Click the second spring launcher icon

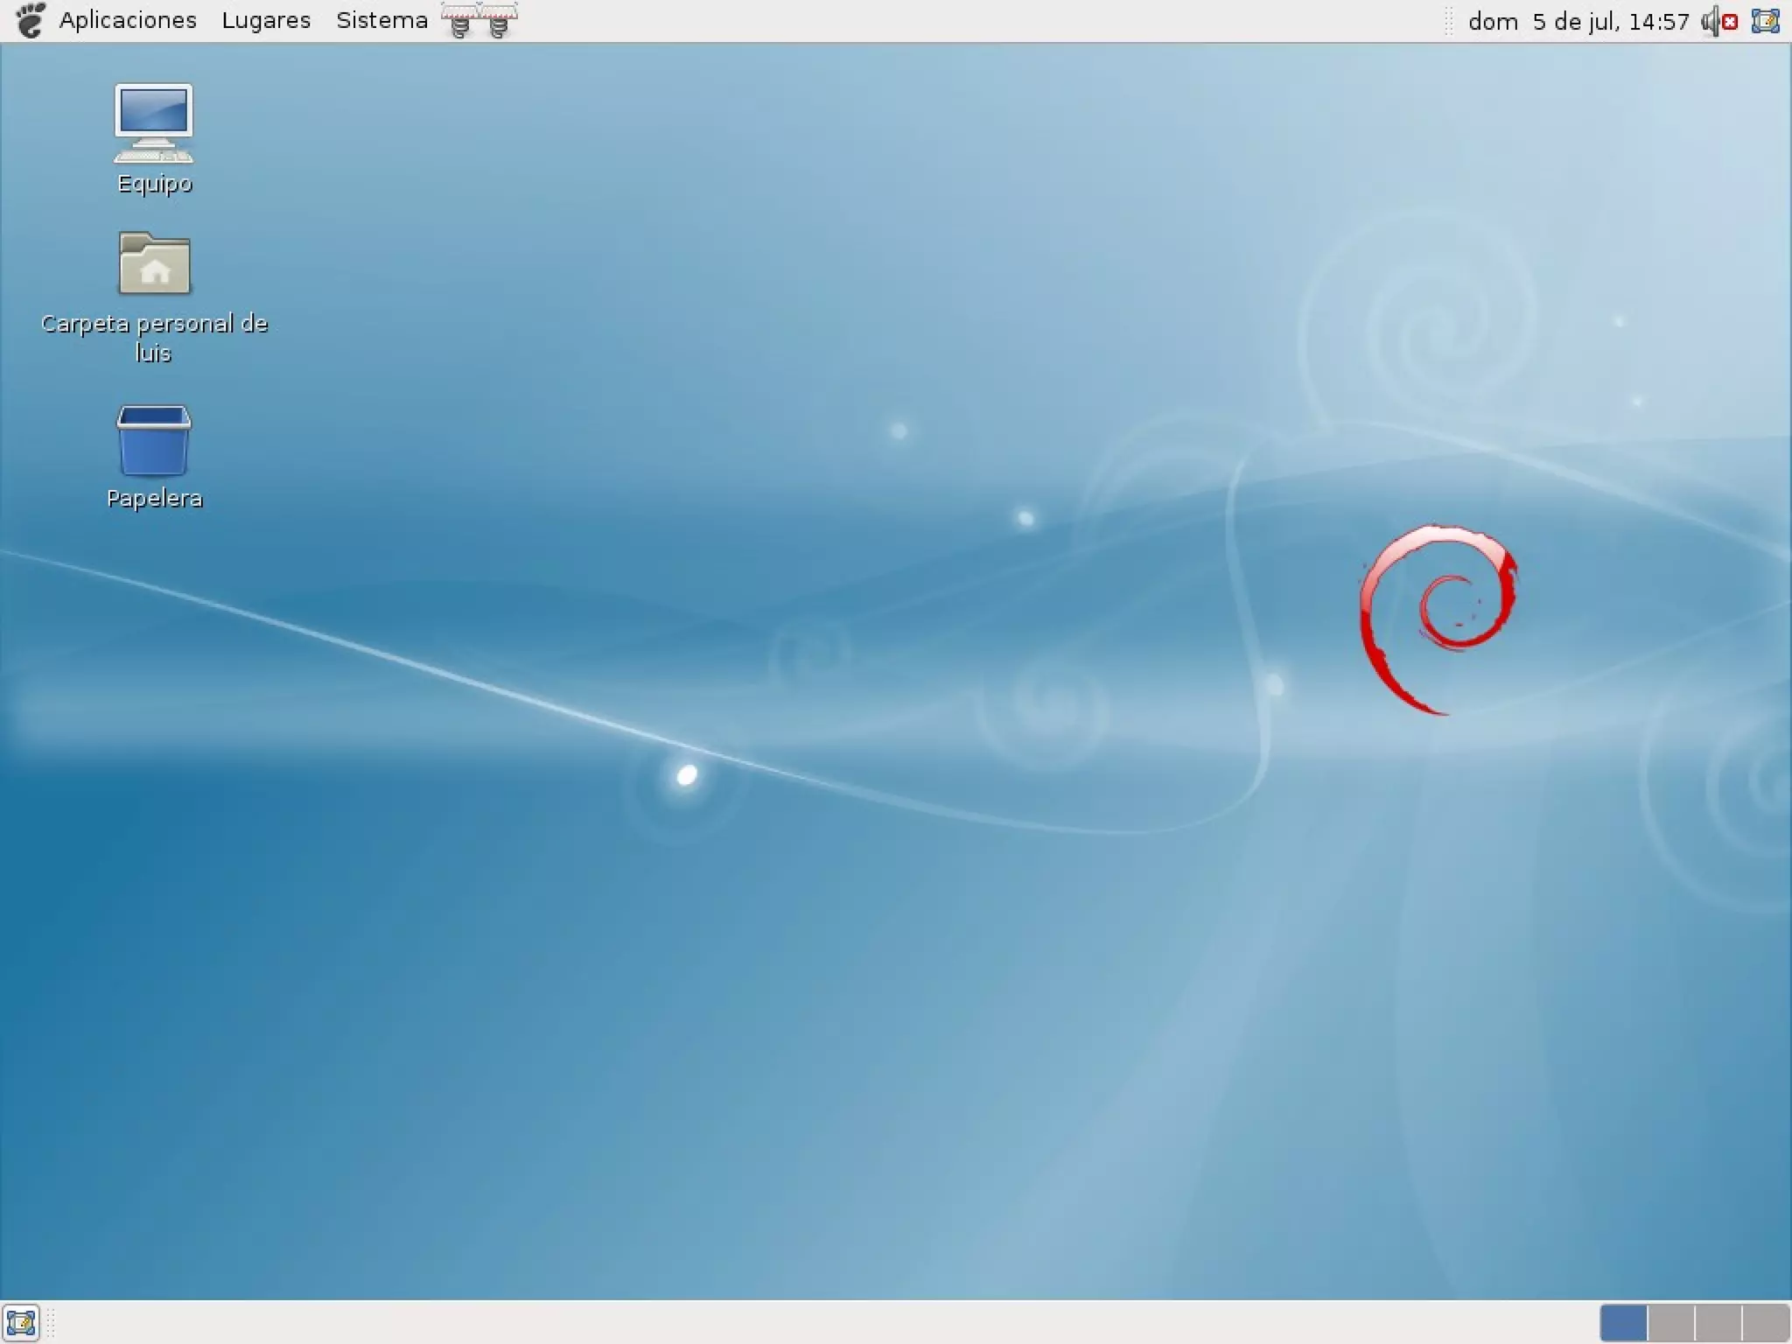498,21
